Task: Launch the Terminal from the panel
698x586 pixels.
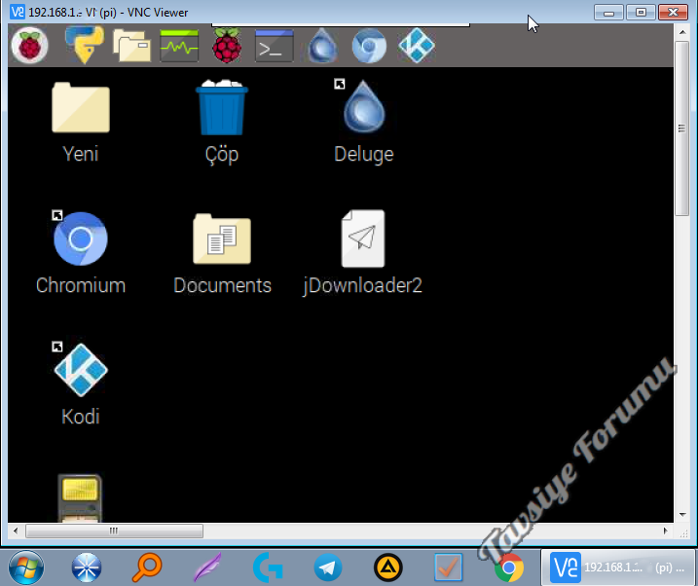Action: (274, 46)
